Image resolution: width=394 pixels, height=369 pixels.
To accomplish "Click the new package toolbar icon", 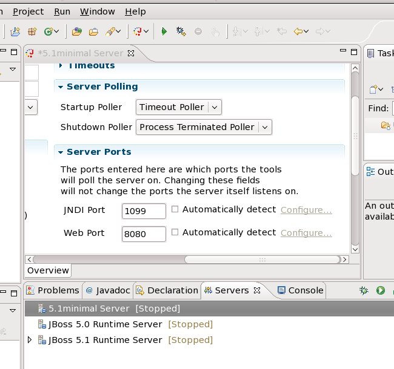I will (x=32, y=31).
